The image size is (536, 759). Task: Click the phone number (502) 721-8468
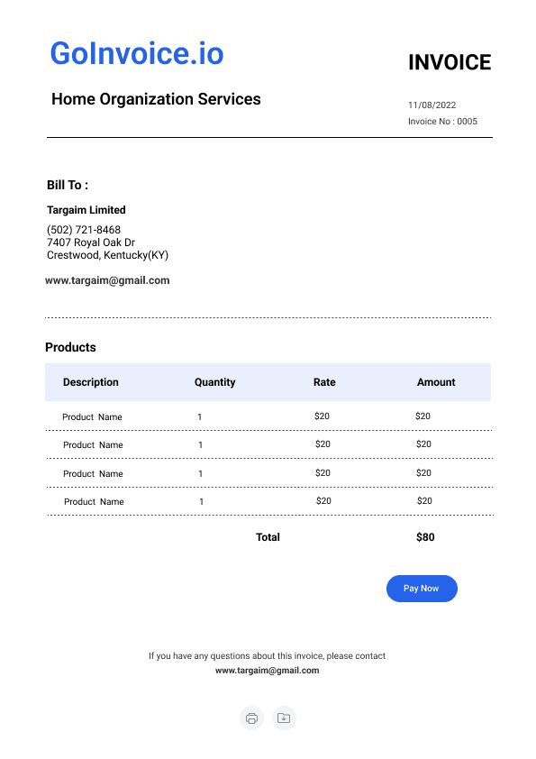(x=84, y=230)
